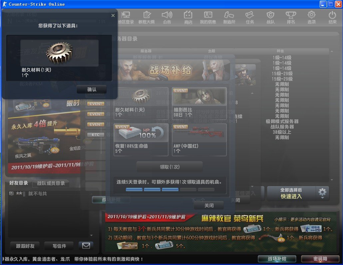Screen dimensions: 343x265
Task: Click 关闭 in the 战场补给 dialog
Action: pyautogui.click(x=209, y=205)
